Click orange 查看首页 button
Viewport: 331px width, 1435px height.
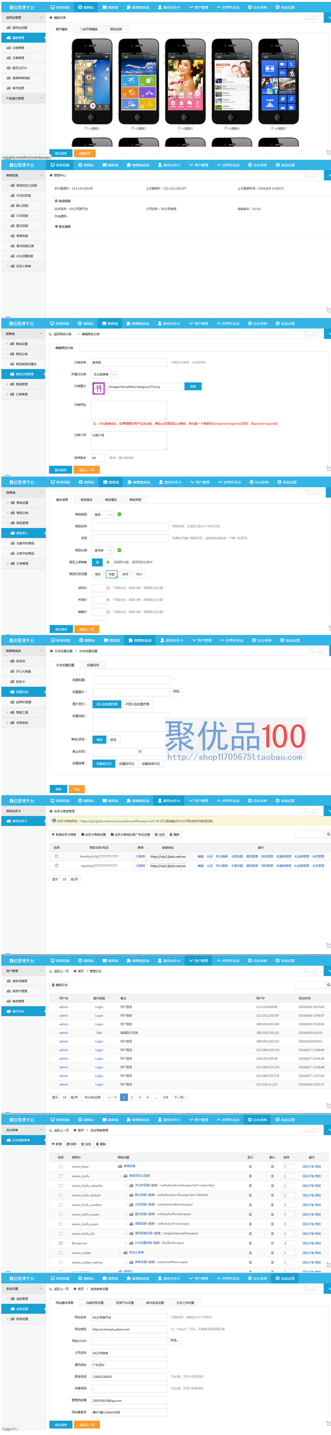point(84,153)
